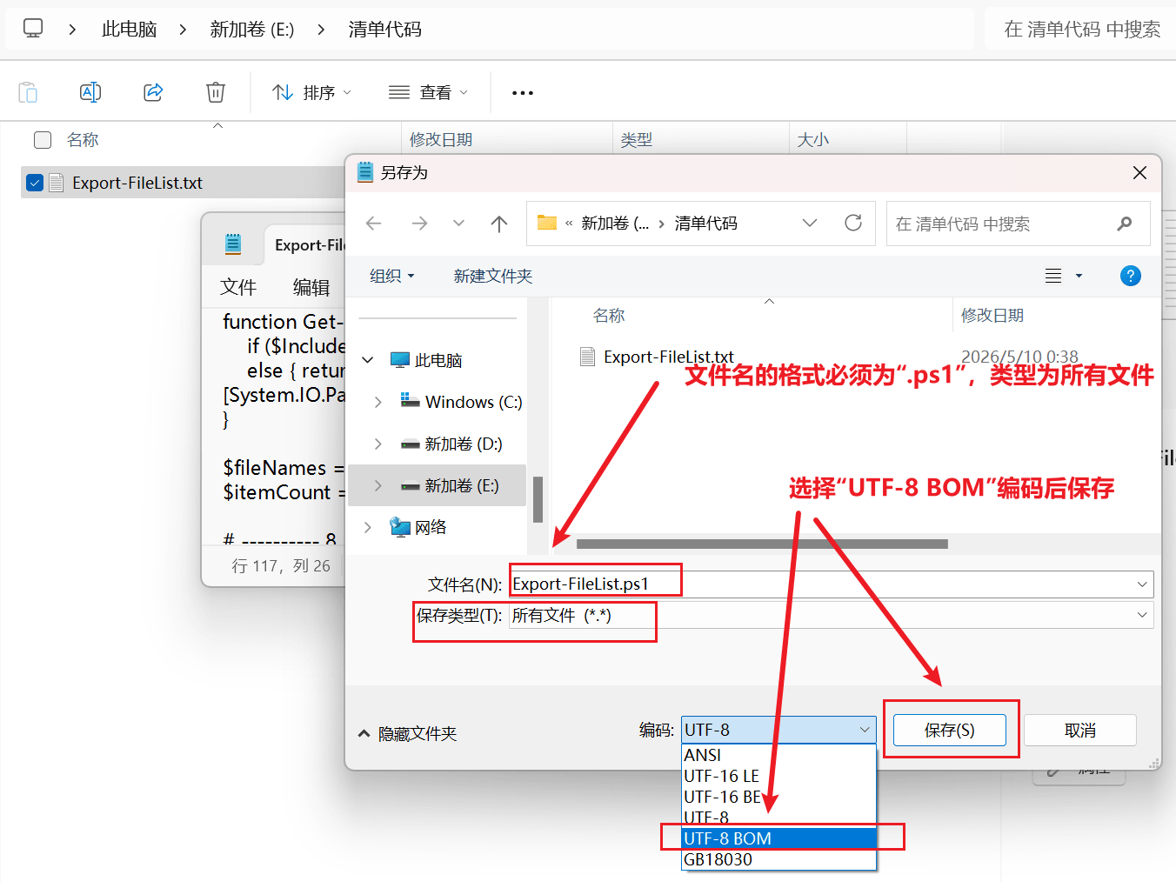1176x888 pixels.
Task: Click the Notepad tab icon behind dialog
Action: point(232,244)
